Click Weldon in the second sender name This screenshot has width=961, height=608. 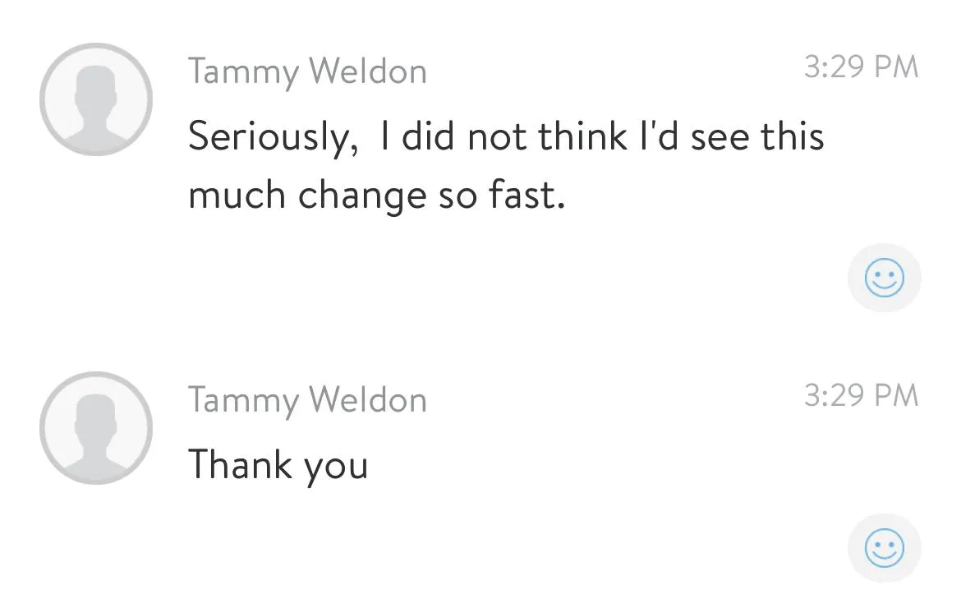368,399
